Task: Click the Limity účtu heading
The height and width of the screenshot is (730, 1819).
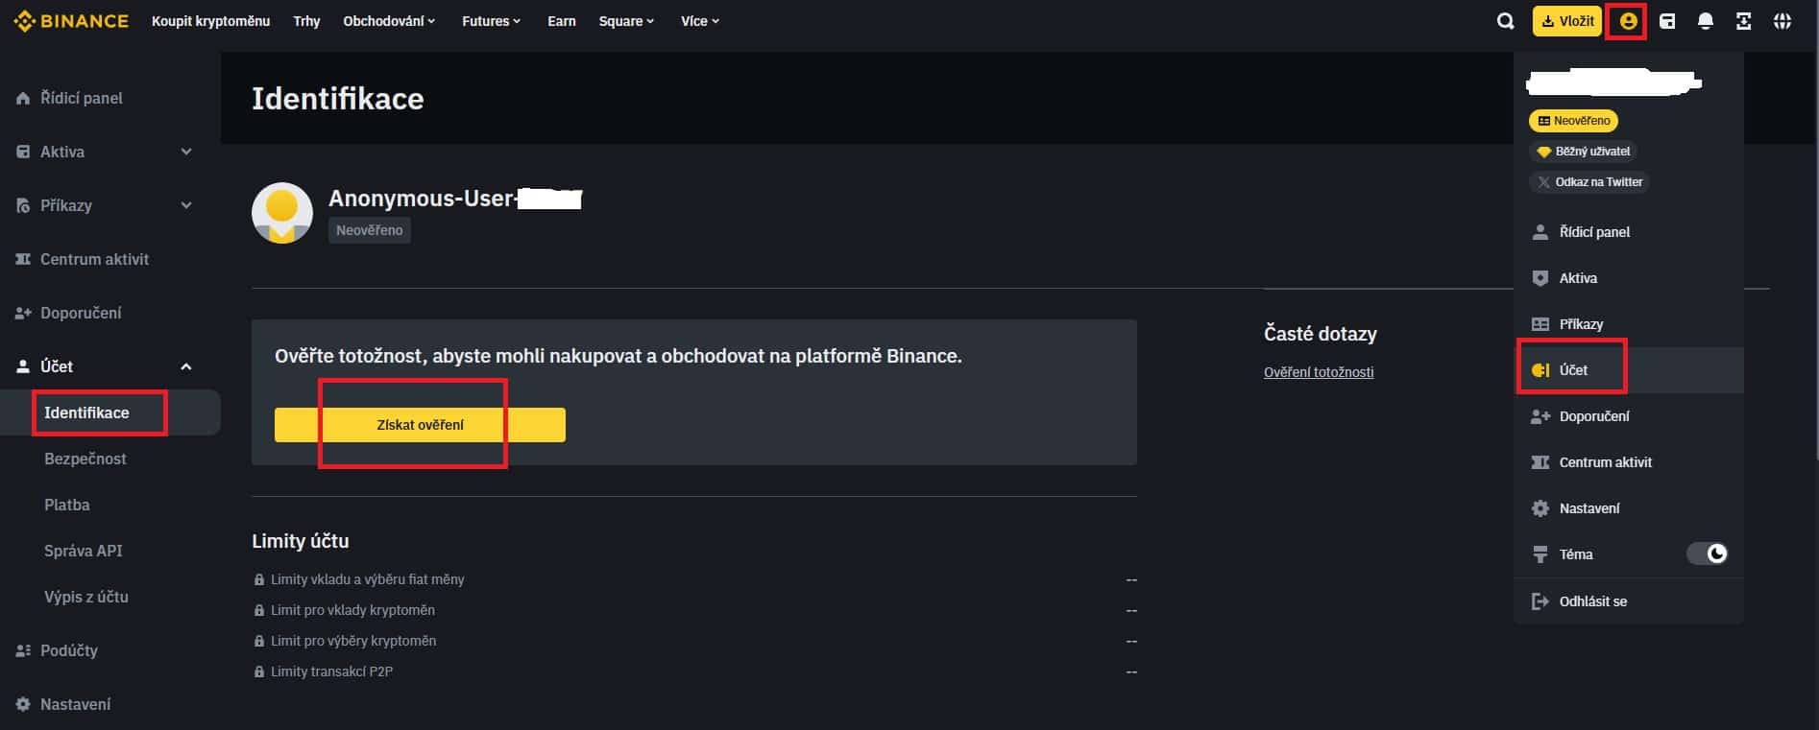Action: pyautogui.click(x=301, y=541)
